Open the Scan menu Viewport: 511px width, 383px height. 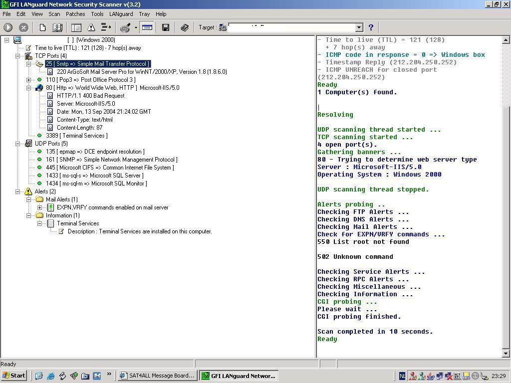point(54,14)
